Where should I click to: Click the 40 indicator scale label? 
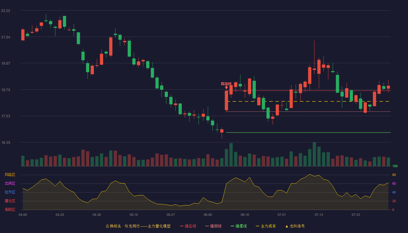pyautogui.click(x=394, y=192)
